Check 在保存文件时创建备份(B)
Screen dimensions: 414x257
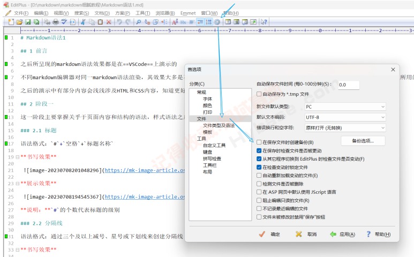click(x=259, y=142)
